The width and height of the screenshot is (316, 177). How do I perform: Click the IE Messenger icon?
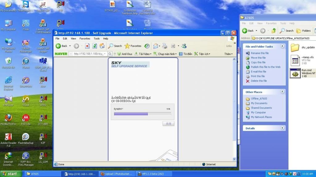(x=184, y=46)
